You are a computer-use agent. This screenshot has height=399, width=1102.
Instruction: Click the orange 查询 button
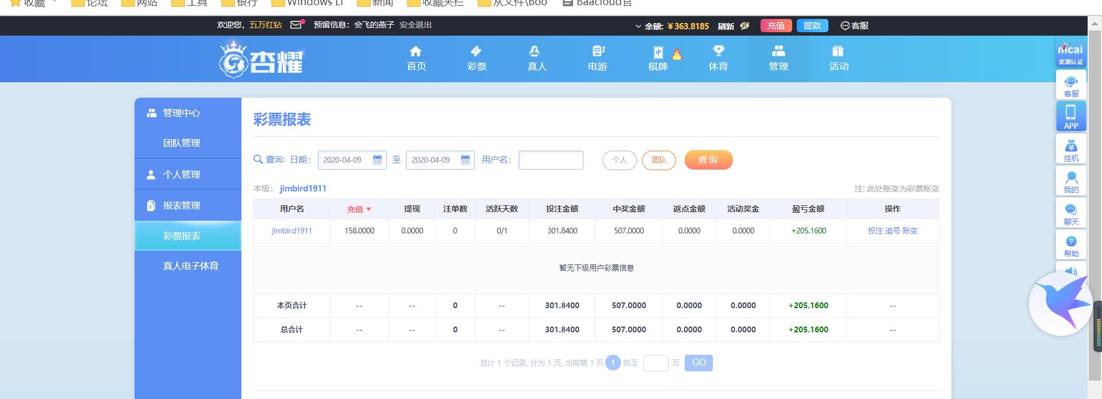708,160
